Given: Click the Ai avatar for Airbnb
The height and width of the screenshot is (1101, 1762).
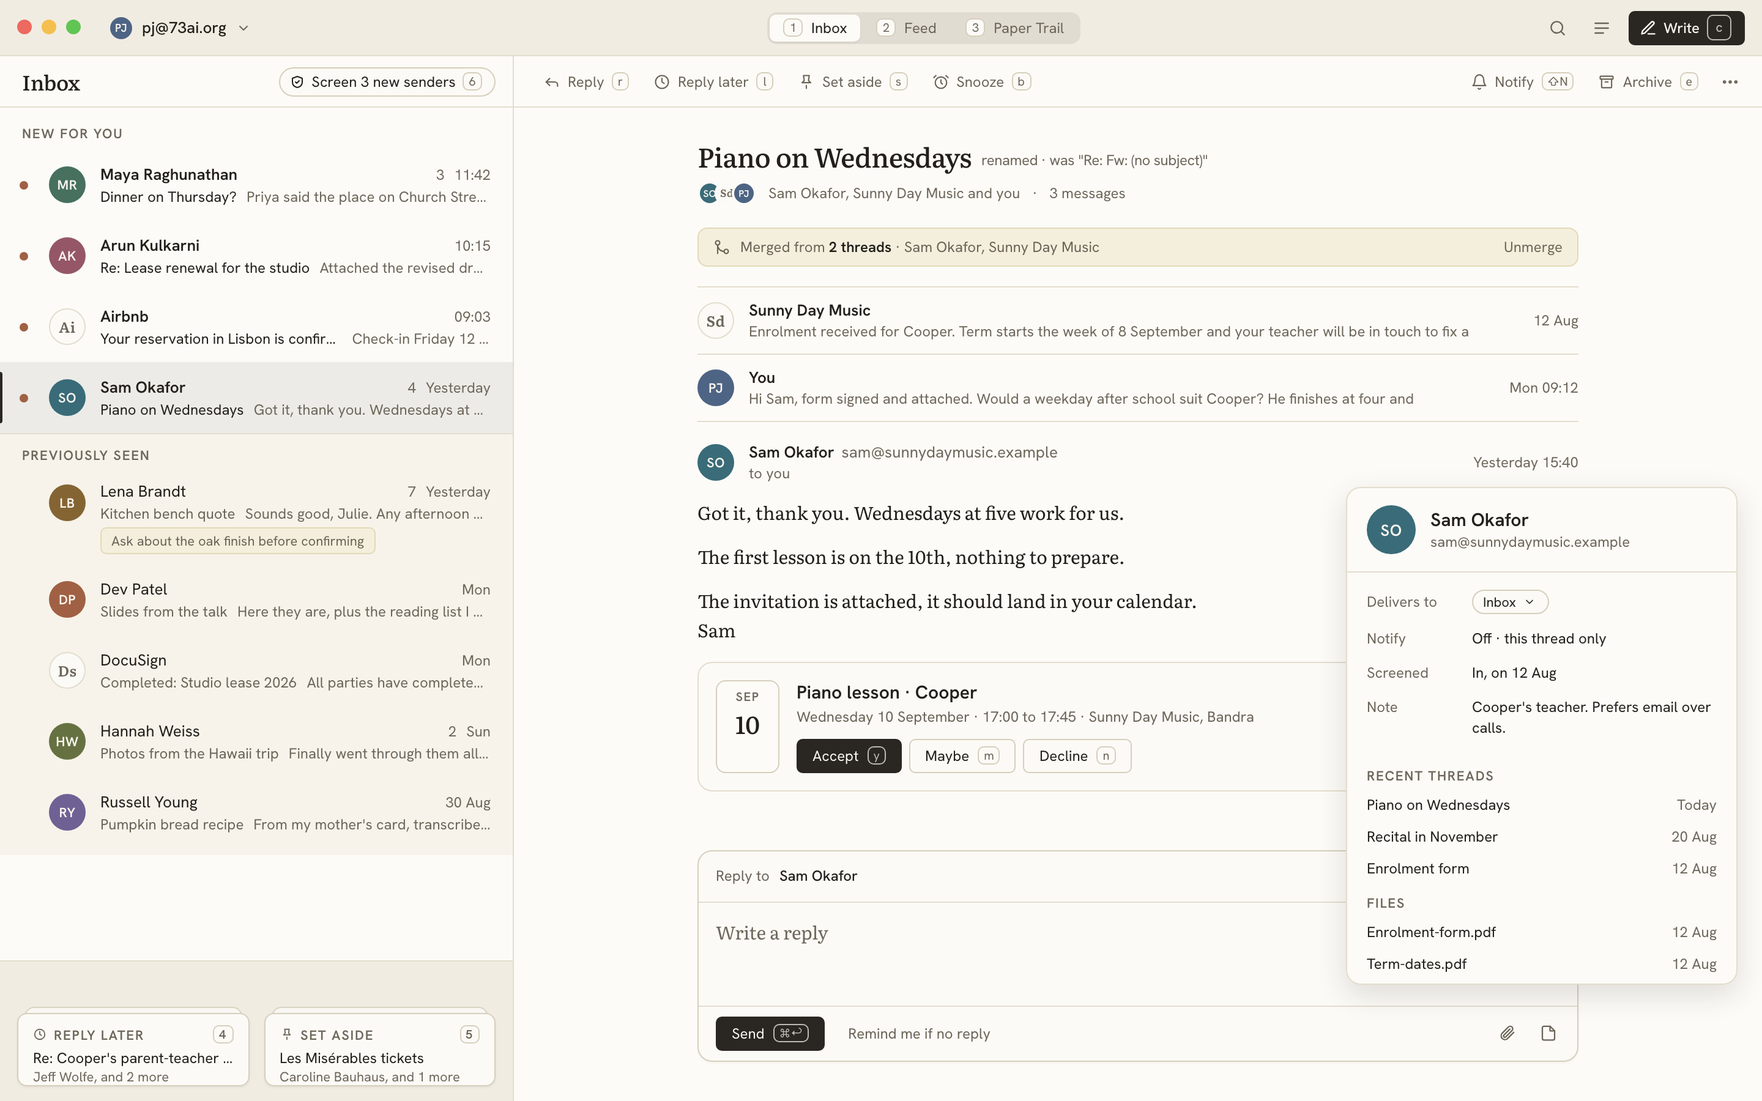Looking at the screenshot, I should (x=67, y=327).
